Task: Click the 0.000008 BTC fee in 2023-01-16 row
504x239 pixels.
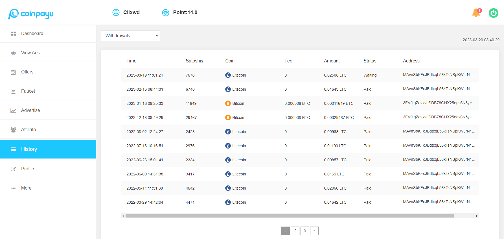Action: point(297,103)
